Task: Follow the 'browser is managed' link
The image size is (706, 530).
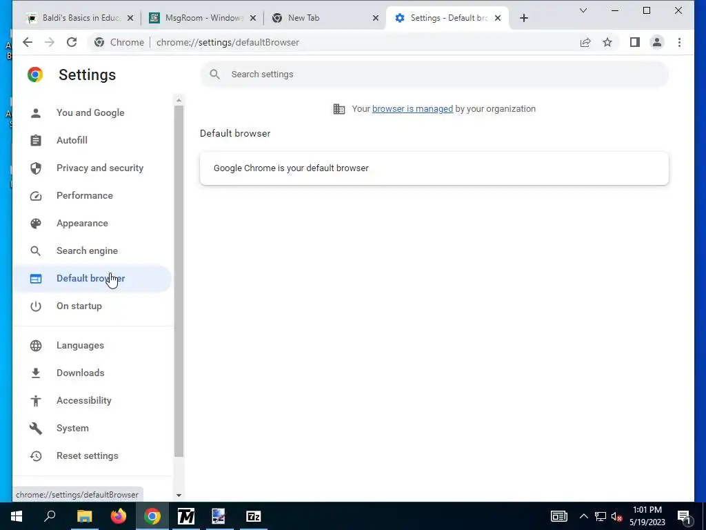Action: [412, 109]
